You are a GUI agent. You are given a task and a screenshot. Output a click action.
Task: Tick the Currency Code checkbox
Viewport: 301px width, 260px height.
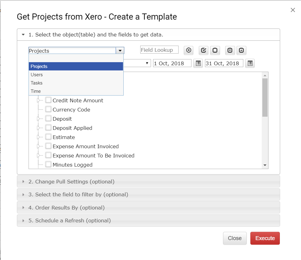coord(48,109)
